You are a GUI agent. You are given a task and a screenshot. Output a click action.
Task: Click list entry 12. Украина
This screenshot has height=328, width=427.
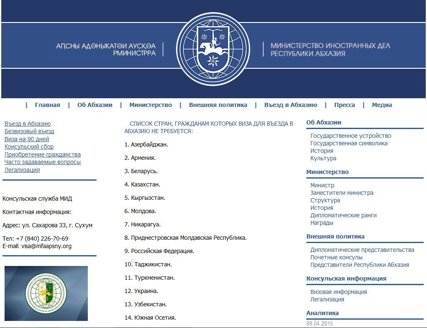142,291
